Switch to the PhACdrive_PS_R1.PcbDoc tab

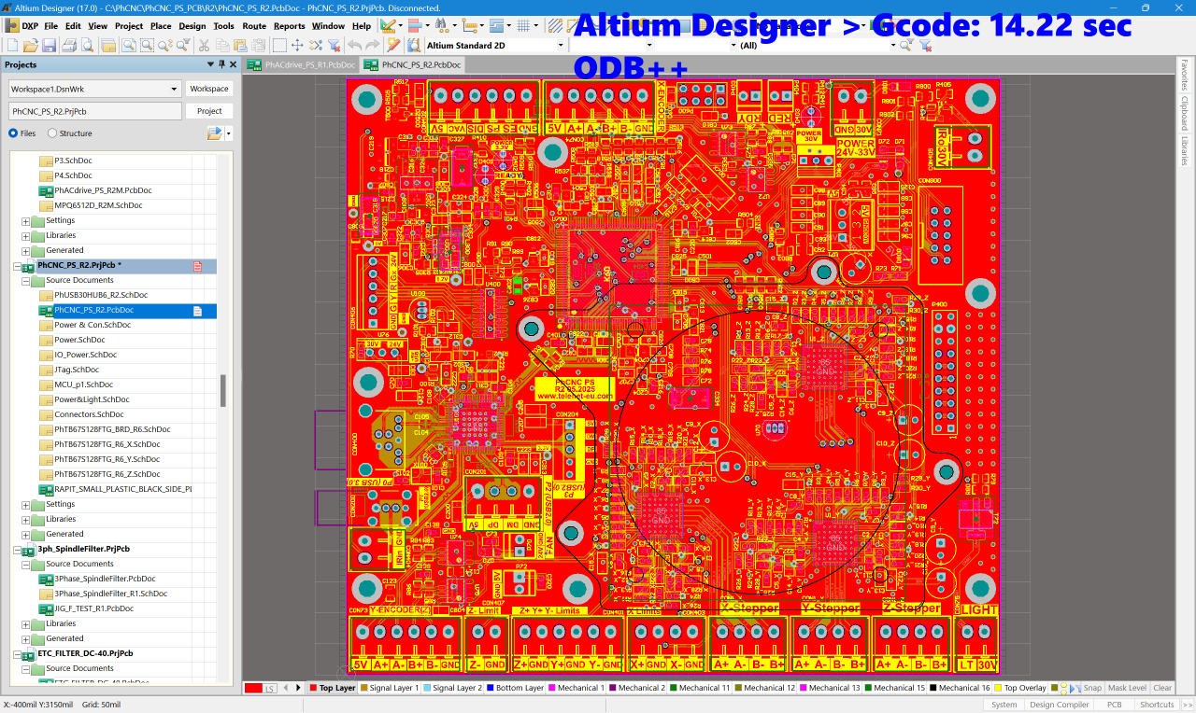click(x=302, y=65)
